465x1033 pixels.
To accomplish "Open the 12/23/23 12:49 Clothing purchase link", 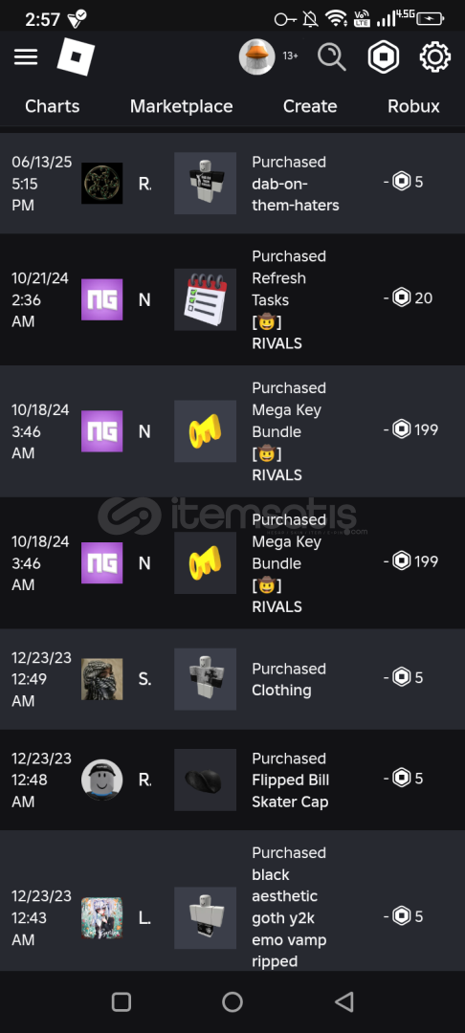I will point(282,691).
